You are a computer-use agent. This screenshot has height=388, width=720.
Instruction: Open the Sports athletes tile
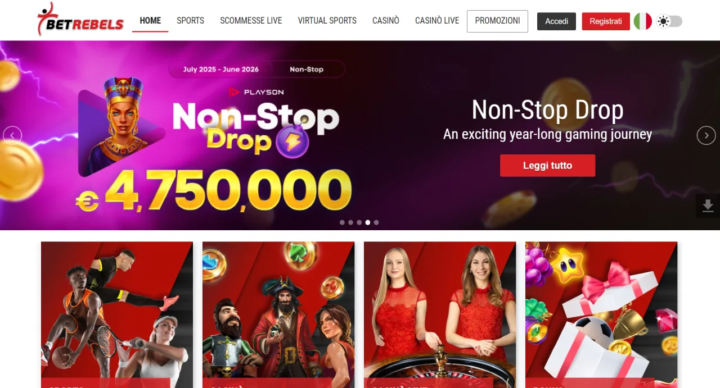(117, 314)
